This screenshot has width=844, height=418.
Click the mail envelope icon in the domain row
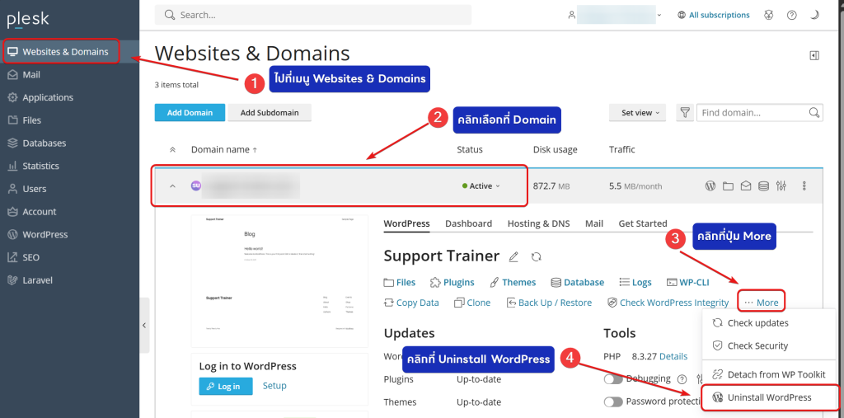746,186
